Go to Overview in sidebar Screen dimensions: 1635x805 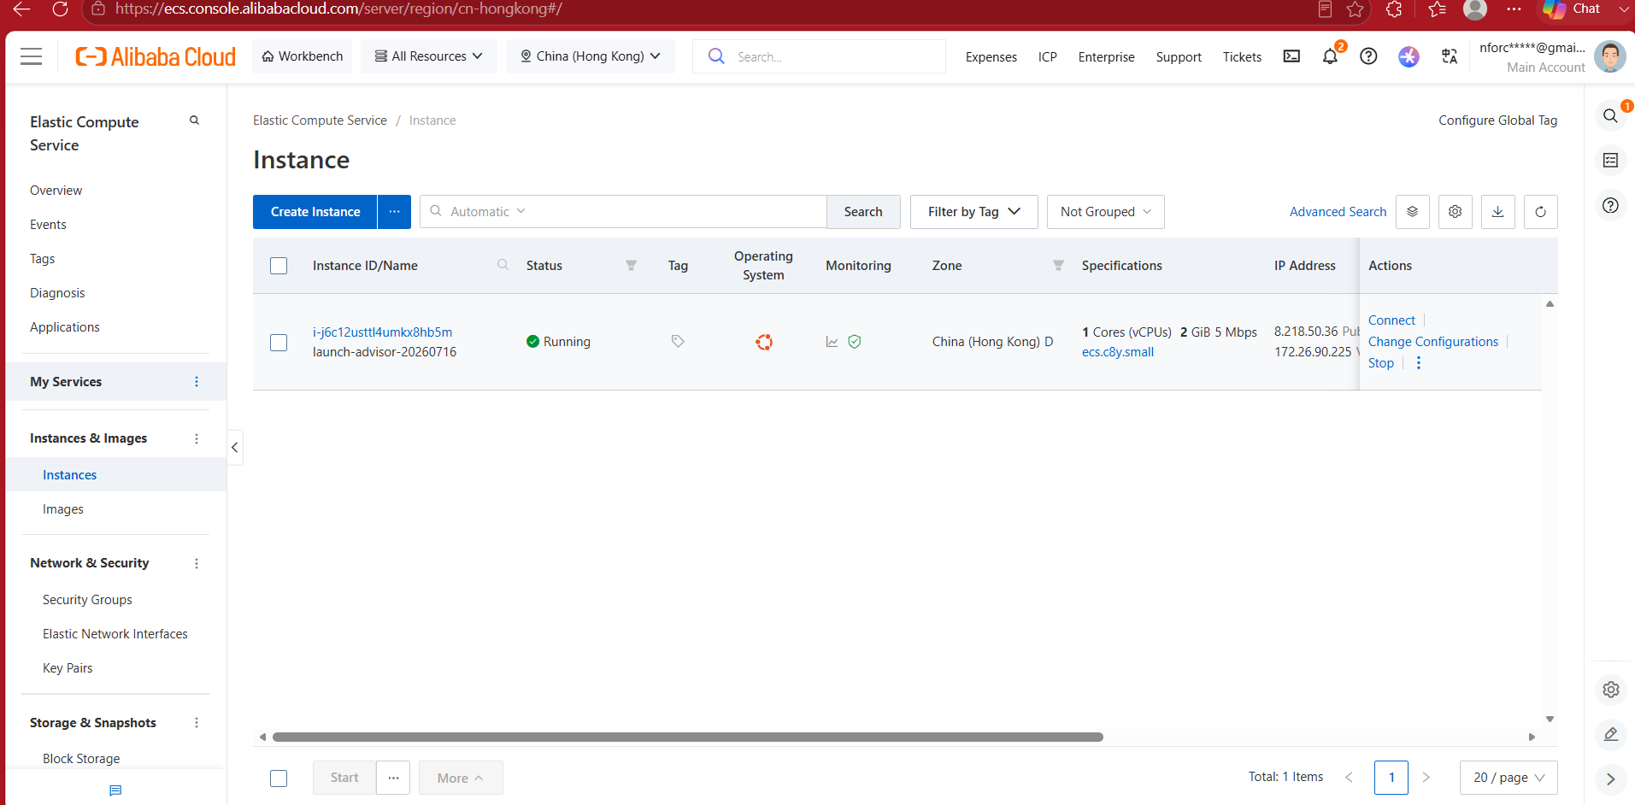tap(56, 191)
